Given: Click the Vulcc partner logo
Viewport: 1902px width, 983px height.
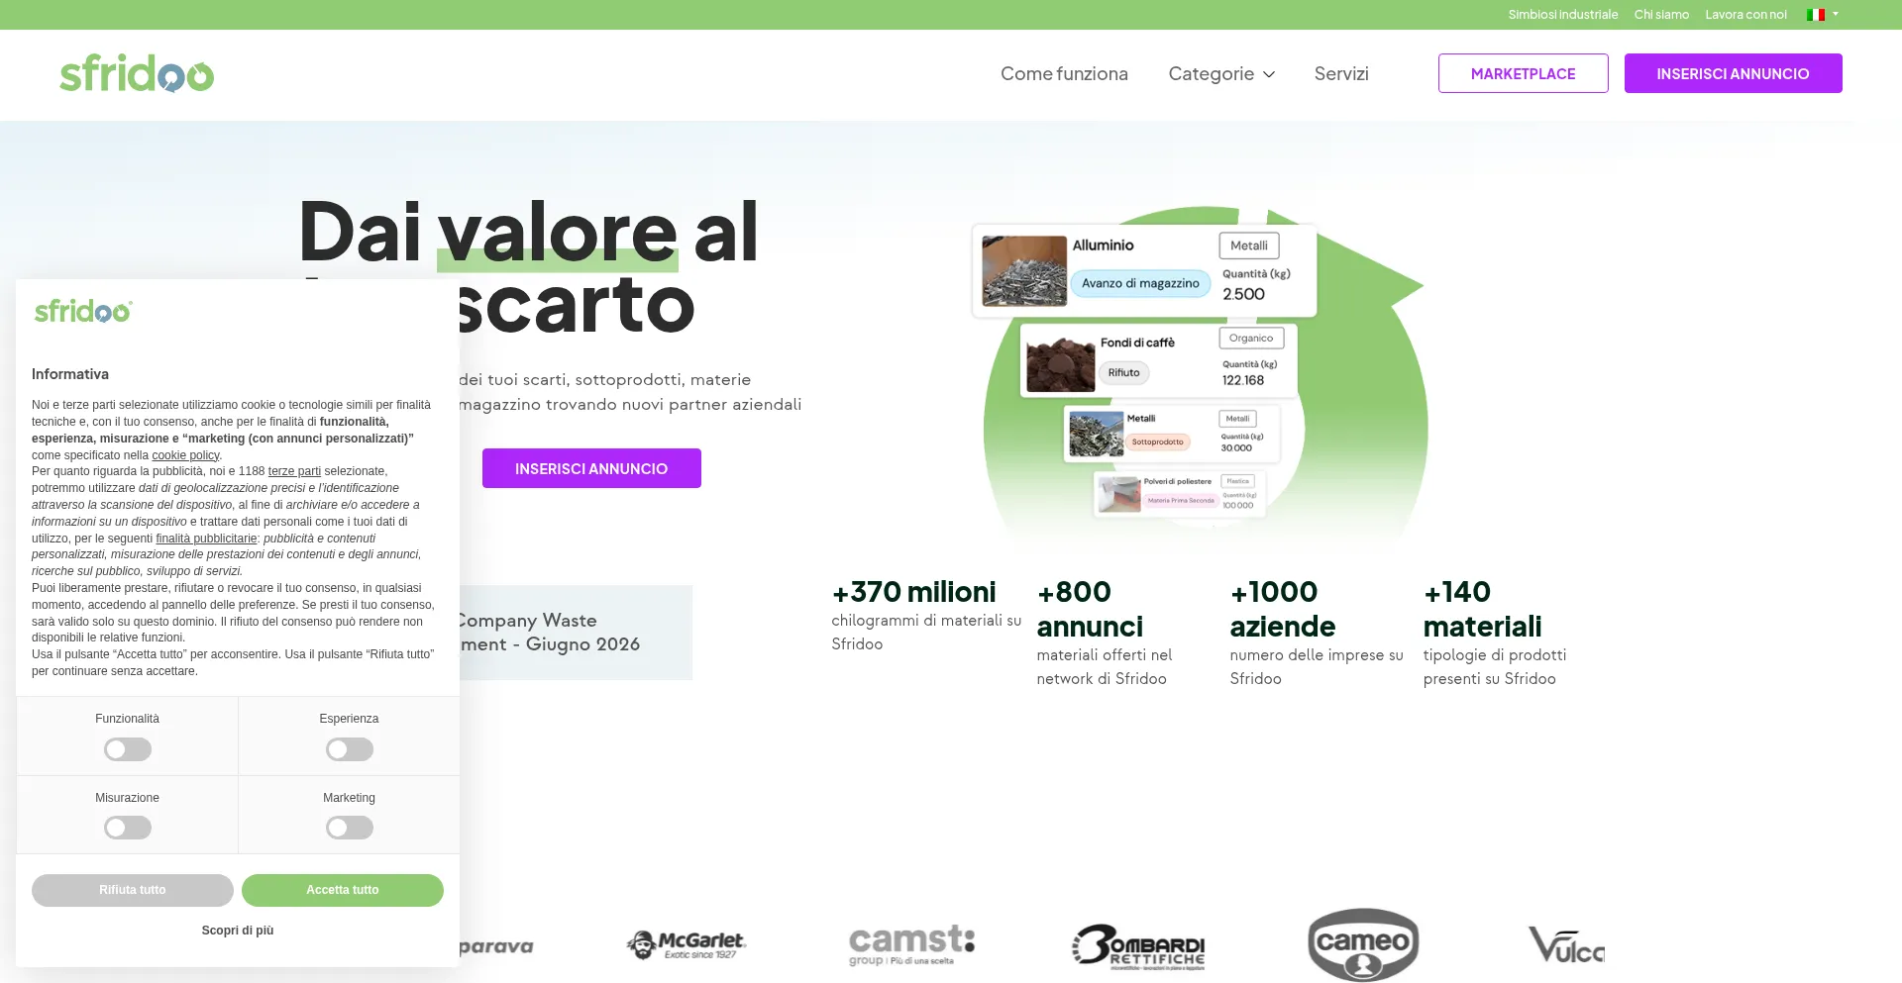Looking at the screenshot, I should 1566,945.
